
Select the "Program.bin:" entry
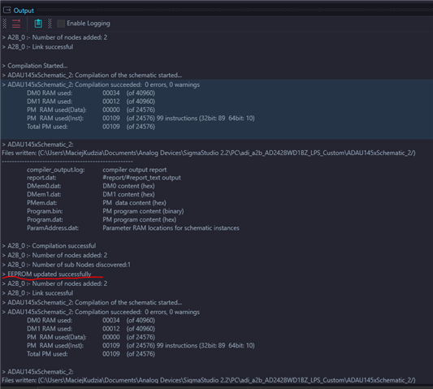pyautogui.click(x=45, y=211)
